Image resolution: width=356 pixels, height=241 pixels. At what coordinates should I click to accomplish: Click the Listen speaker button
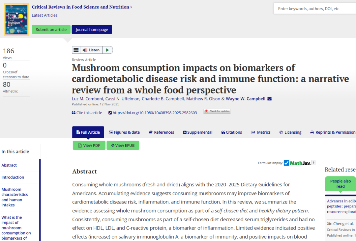tap(91, 50)
